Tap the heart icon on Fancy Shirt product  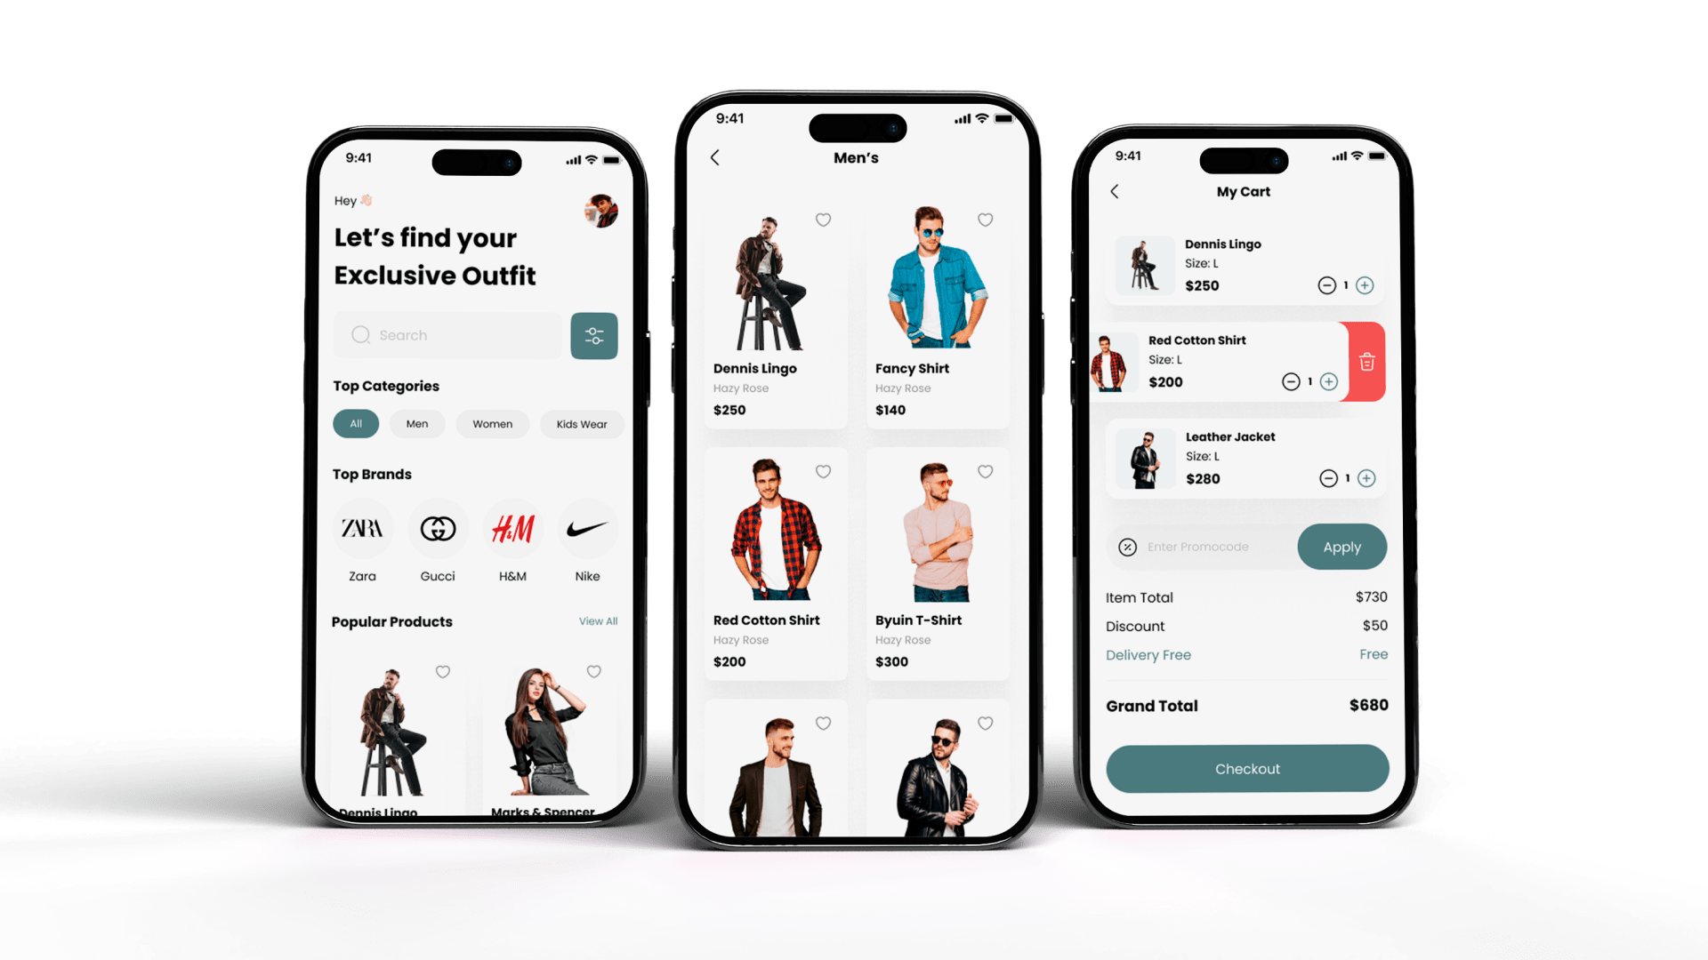[986, 220]
